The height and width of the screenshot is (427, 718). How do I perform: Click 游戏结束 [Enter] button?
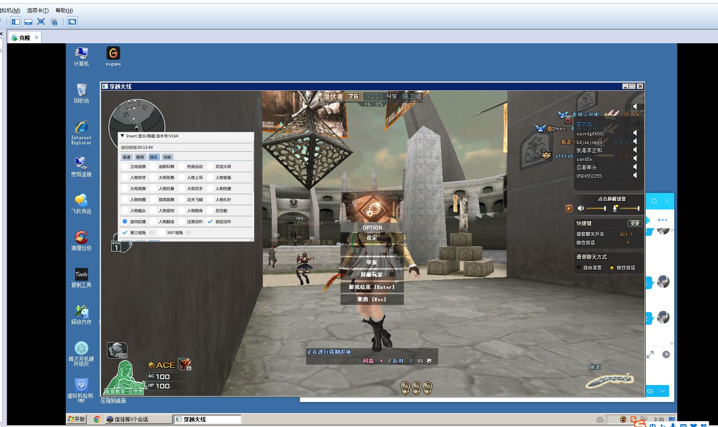click(372, 287)
